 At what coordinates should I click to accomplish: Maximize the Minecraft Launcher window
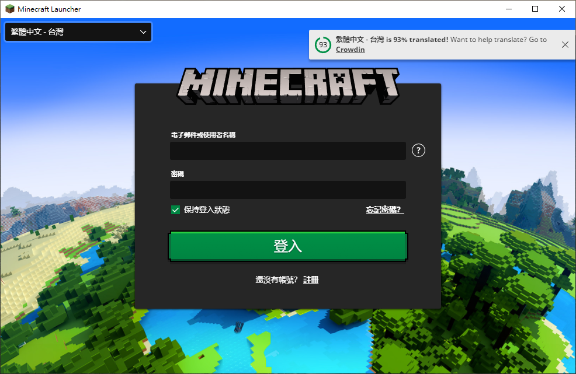(x=536, y=9)
